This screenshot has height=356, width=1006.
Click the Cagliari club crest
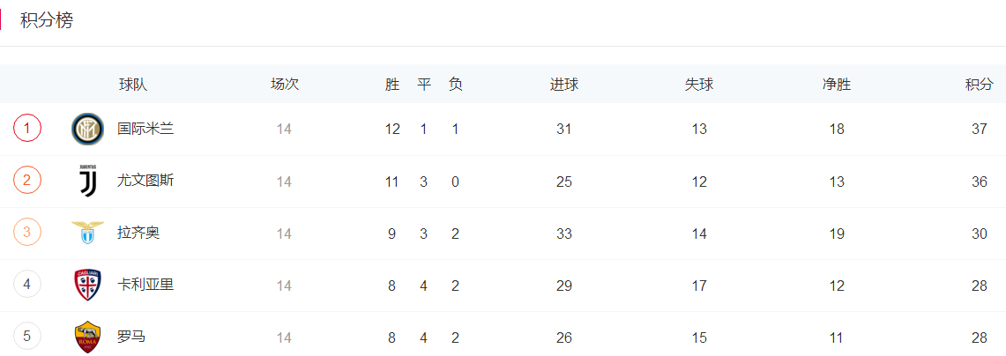(x=87, y=286)
